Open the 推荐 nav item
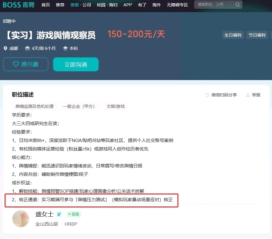Screen dimensions: 272x239 (60, 5)
